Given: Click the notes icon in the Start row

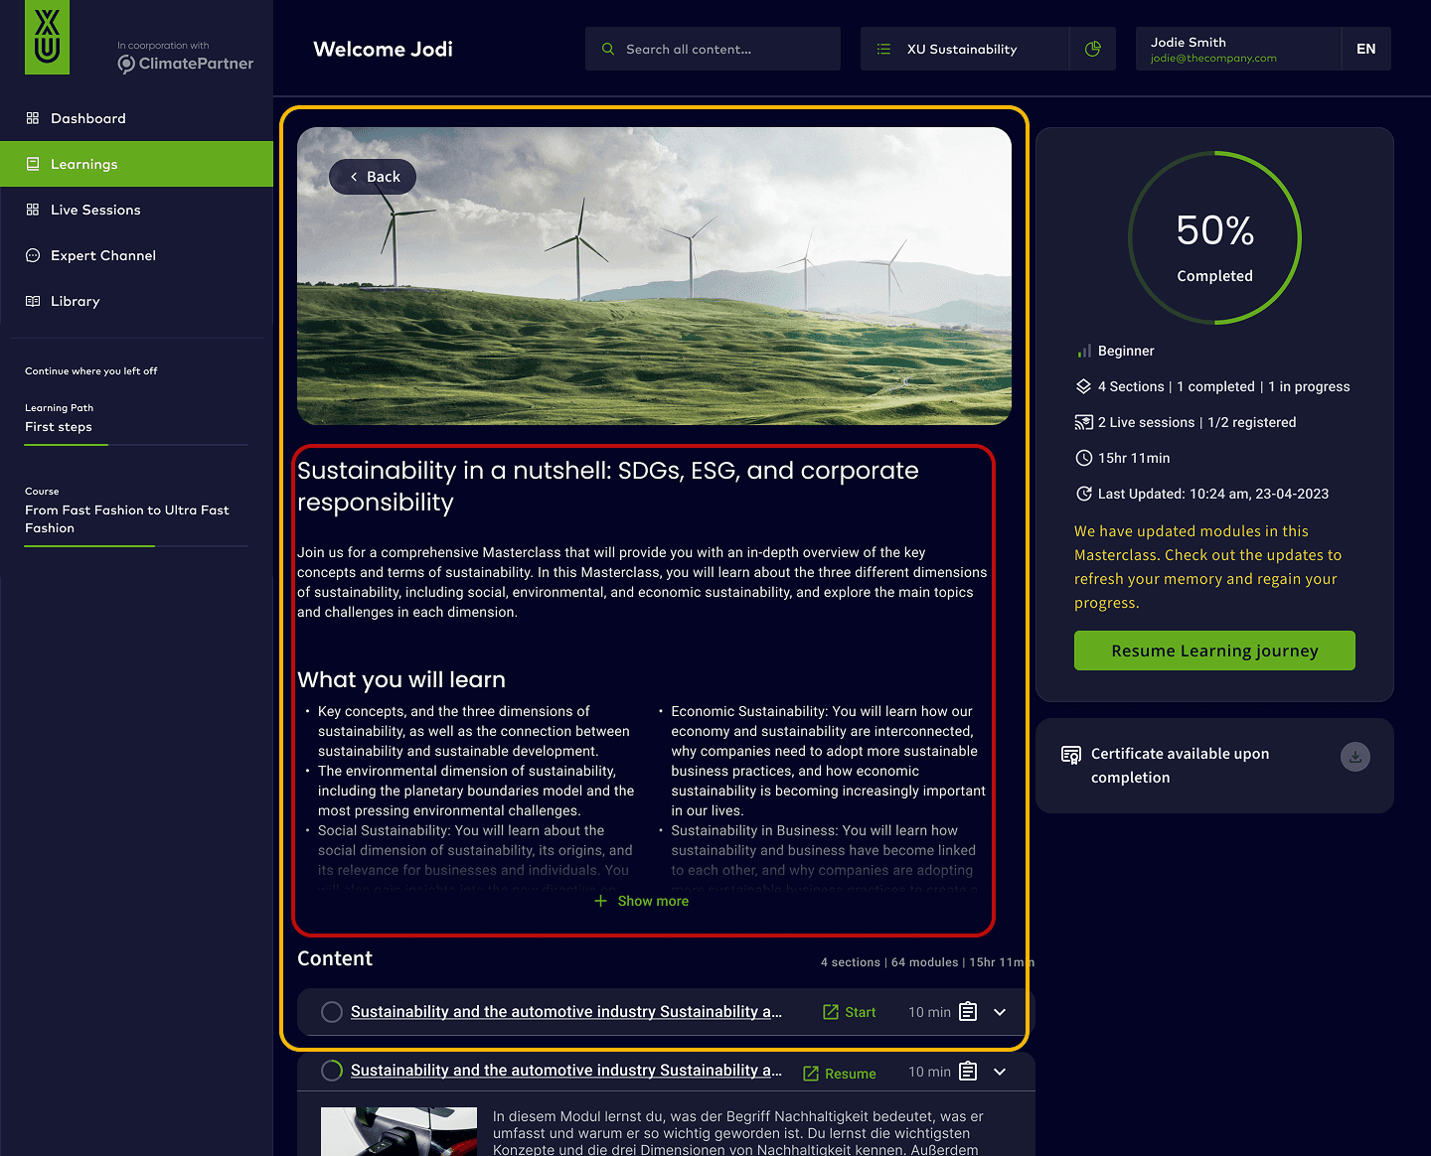Looking at the screenshot, I should coord(968,1012).
